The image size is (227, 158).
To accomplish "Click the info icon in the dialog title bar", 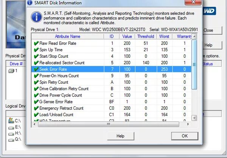I will [30, 3].
